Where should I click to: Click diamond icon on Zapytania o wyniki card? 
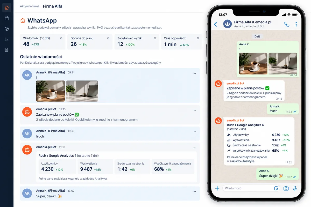[x=155, y=38]
